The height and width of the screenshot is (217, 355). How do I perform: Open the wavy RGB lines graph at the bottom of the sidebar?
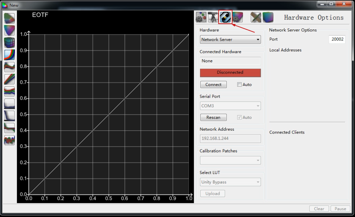pos(9,140)
